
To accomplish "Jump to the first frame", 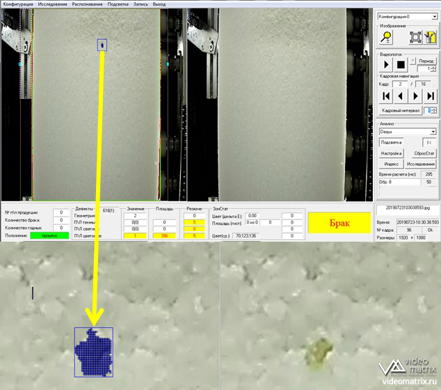I will coord(386,95).
